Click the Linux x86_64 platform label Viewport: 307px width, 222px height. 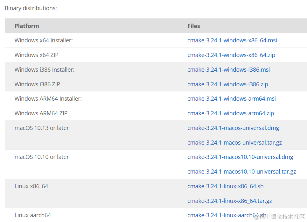(31, 186)
